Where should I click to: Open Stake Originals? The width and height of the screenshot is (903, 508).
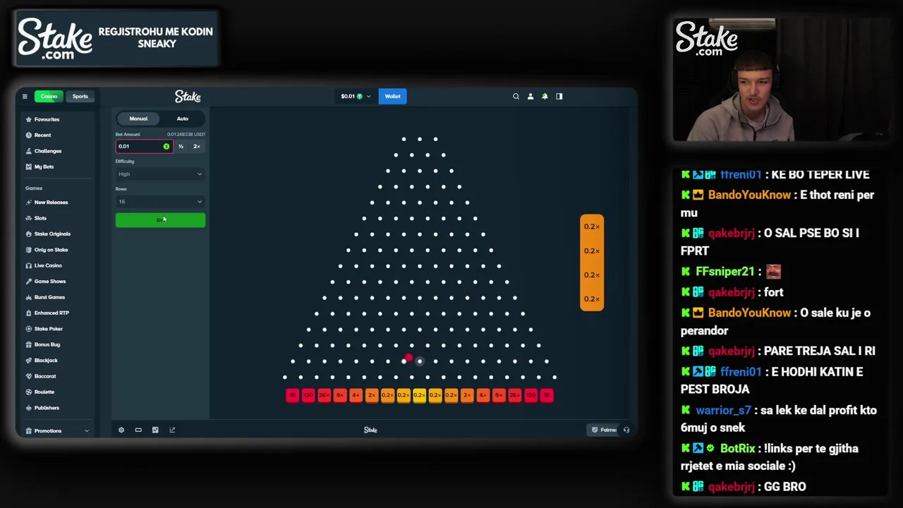tap(52, 234)
